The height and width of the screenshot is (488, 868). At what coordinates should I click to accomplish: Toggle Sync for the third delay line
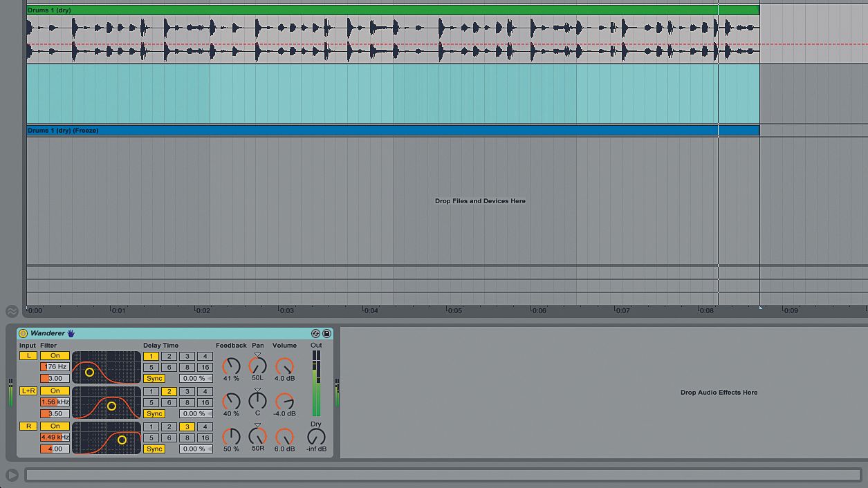tap(154, 449)
